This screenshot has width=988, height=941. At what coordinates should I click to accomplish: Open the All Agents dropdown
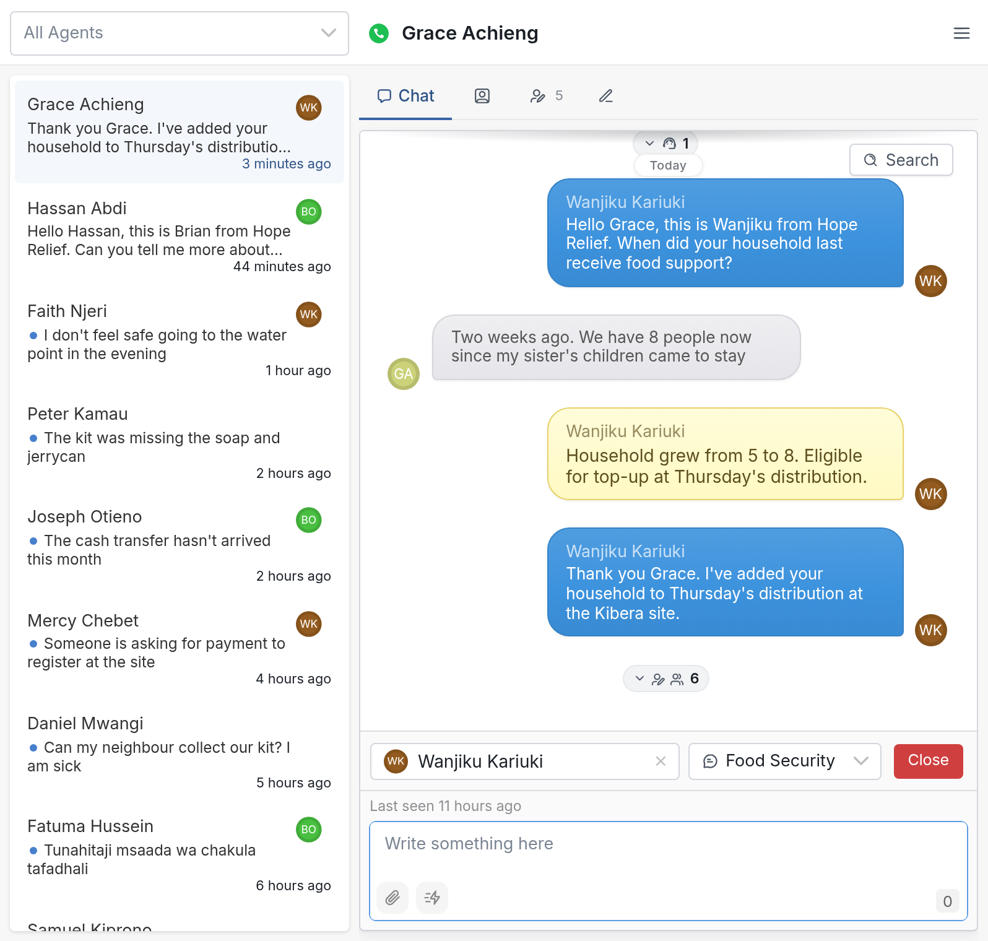(180, 33)
